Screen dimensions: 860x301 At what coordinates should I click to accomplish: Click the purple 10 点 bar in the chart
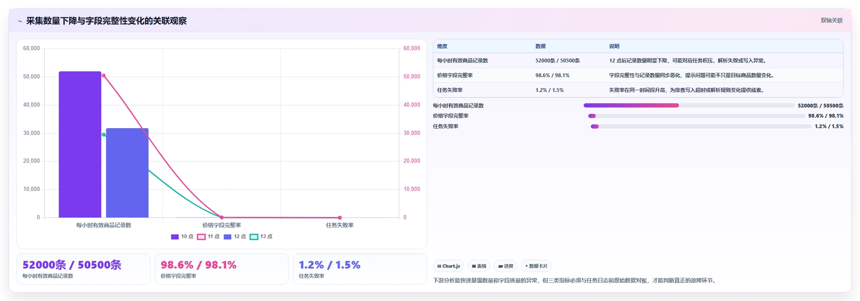80,145
